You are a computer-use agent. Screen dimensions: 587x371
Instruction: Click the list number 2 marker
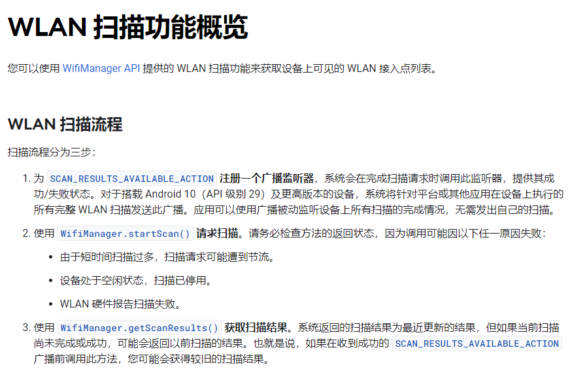pos(26,234)
